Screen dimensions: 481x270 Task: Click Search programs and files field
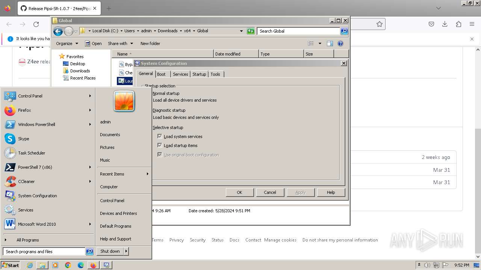click(x=44, y=252)
